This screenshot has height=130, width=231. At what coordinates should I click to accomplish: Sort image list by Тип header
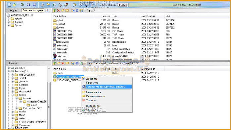click(123, 16)
